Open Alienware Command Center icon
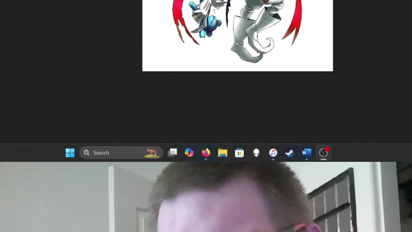Image resolution: width=412 pixels, height=232 pixels. (256, 153)
